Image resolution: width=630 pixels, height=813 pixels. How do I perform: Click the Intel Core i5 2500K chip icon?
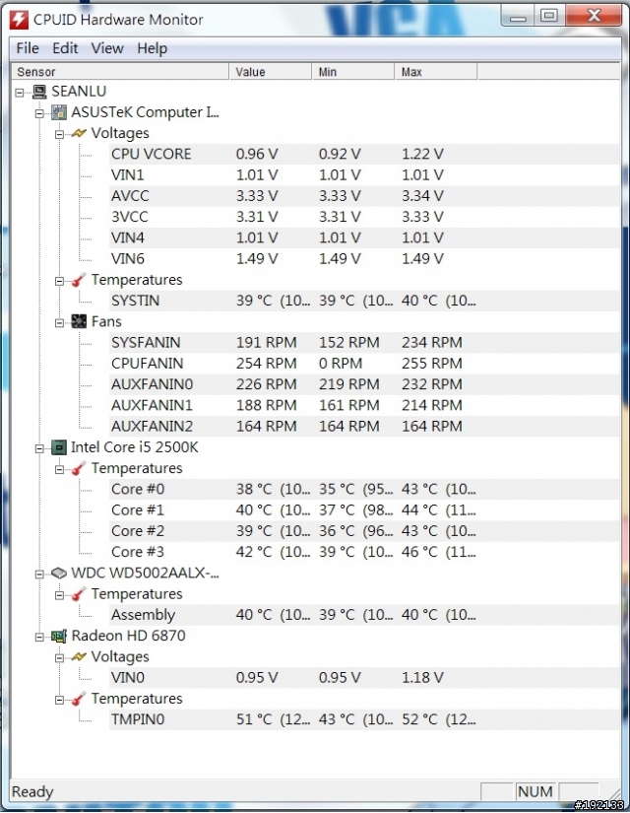pos(59,447)
